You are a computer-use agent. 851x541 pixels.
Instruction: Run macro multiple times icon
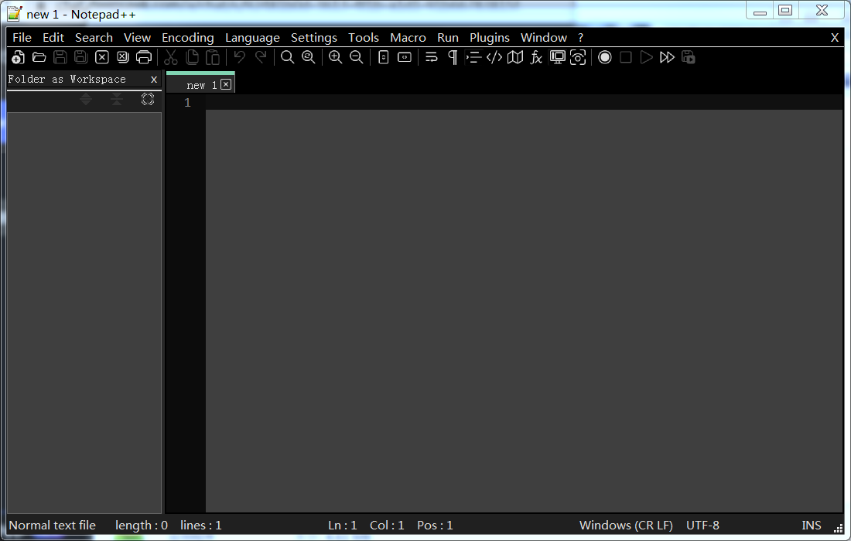click(667, 57)
